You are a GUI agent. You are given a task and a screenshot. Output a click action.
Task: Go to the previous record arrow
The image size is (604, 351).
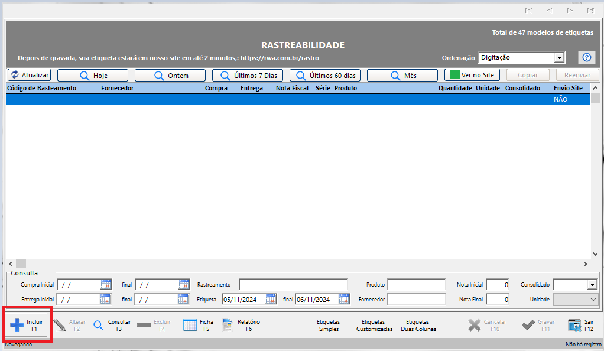(549, 11)
